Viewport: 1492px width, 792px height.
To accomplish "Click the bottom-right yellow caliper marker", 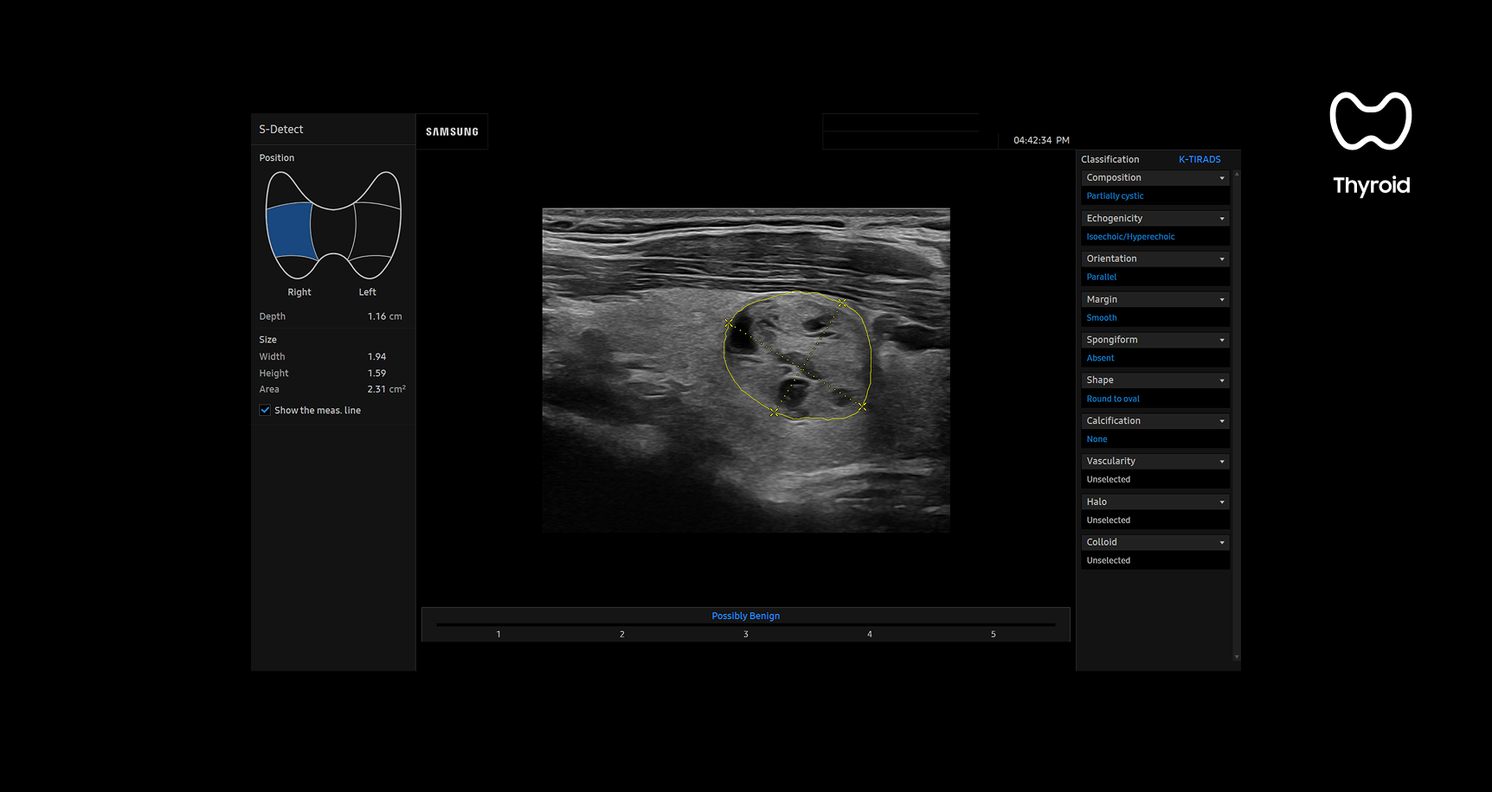I will 862,406.
